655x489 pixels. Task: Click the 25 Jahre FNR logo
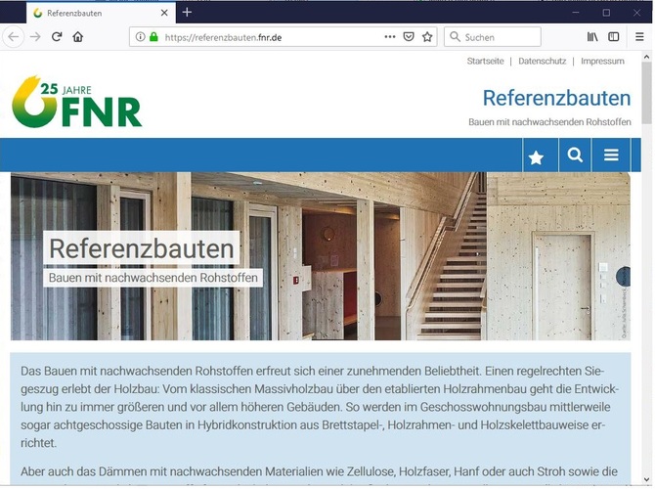tap(77, 101)
